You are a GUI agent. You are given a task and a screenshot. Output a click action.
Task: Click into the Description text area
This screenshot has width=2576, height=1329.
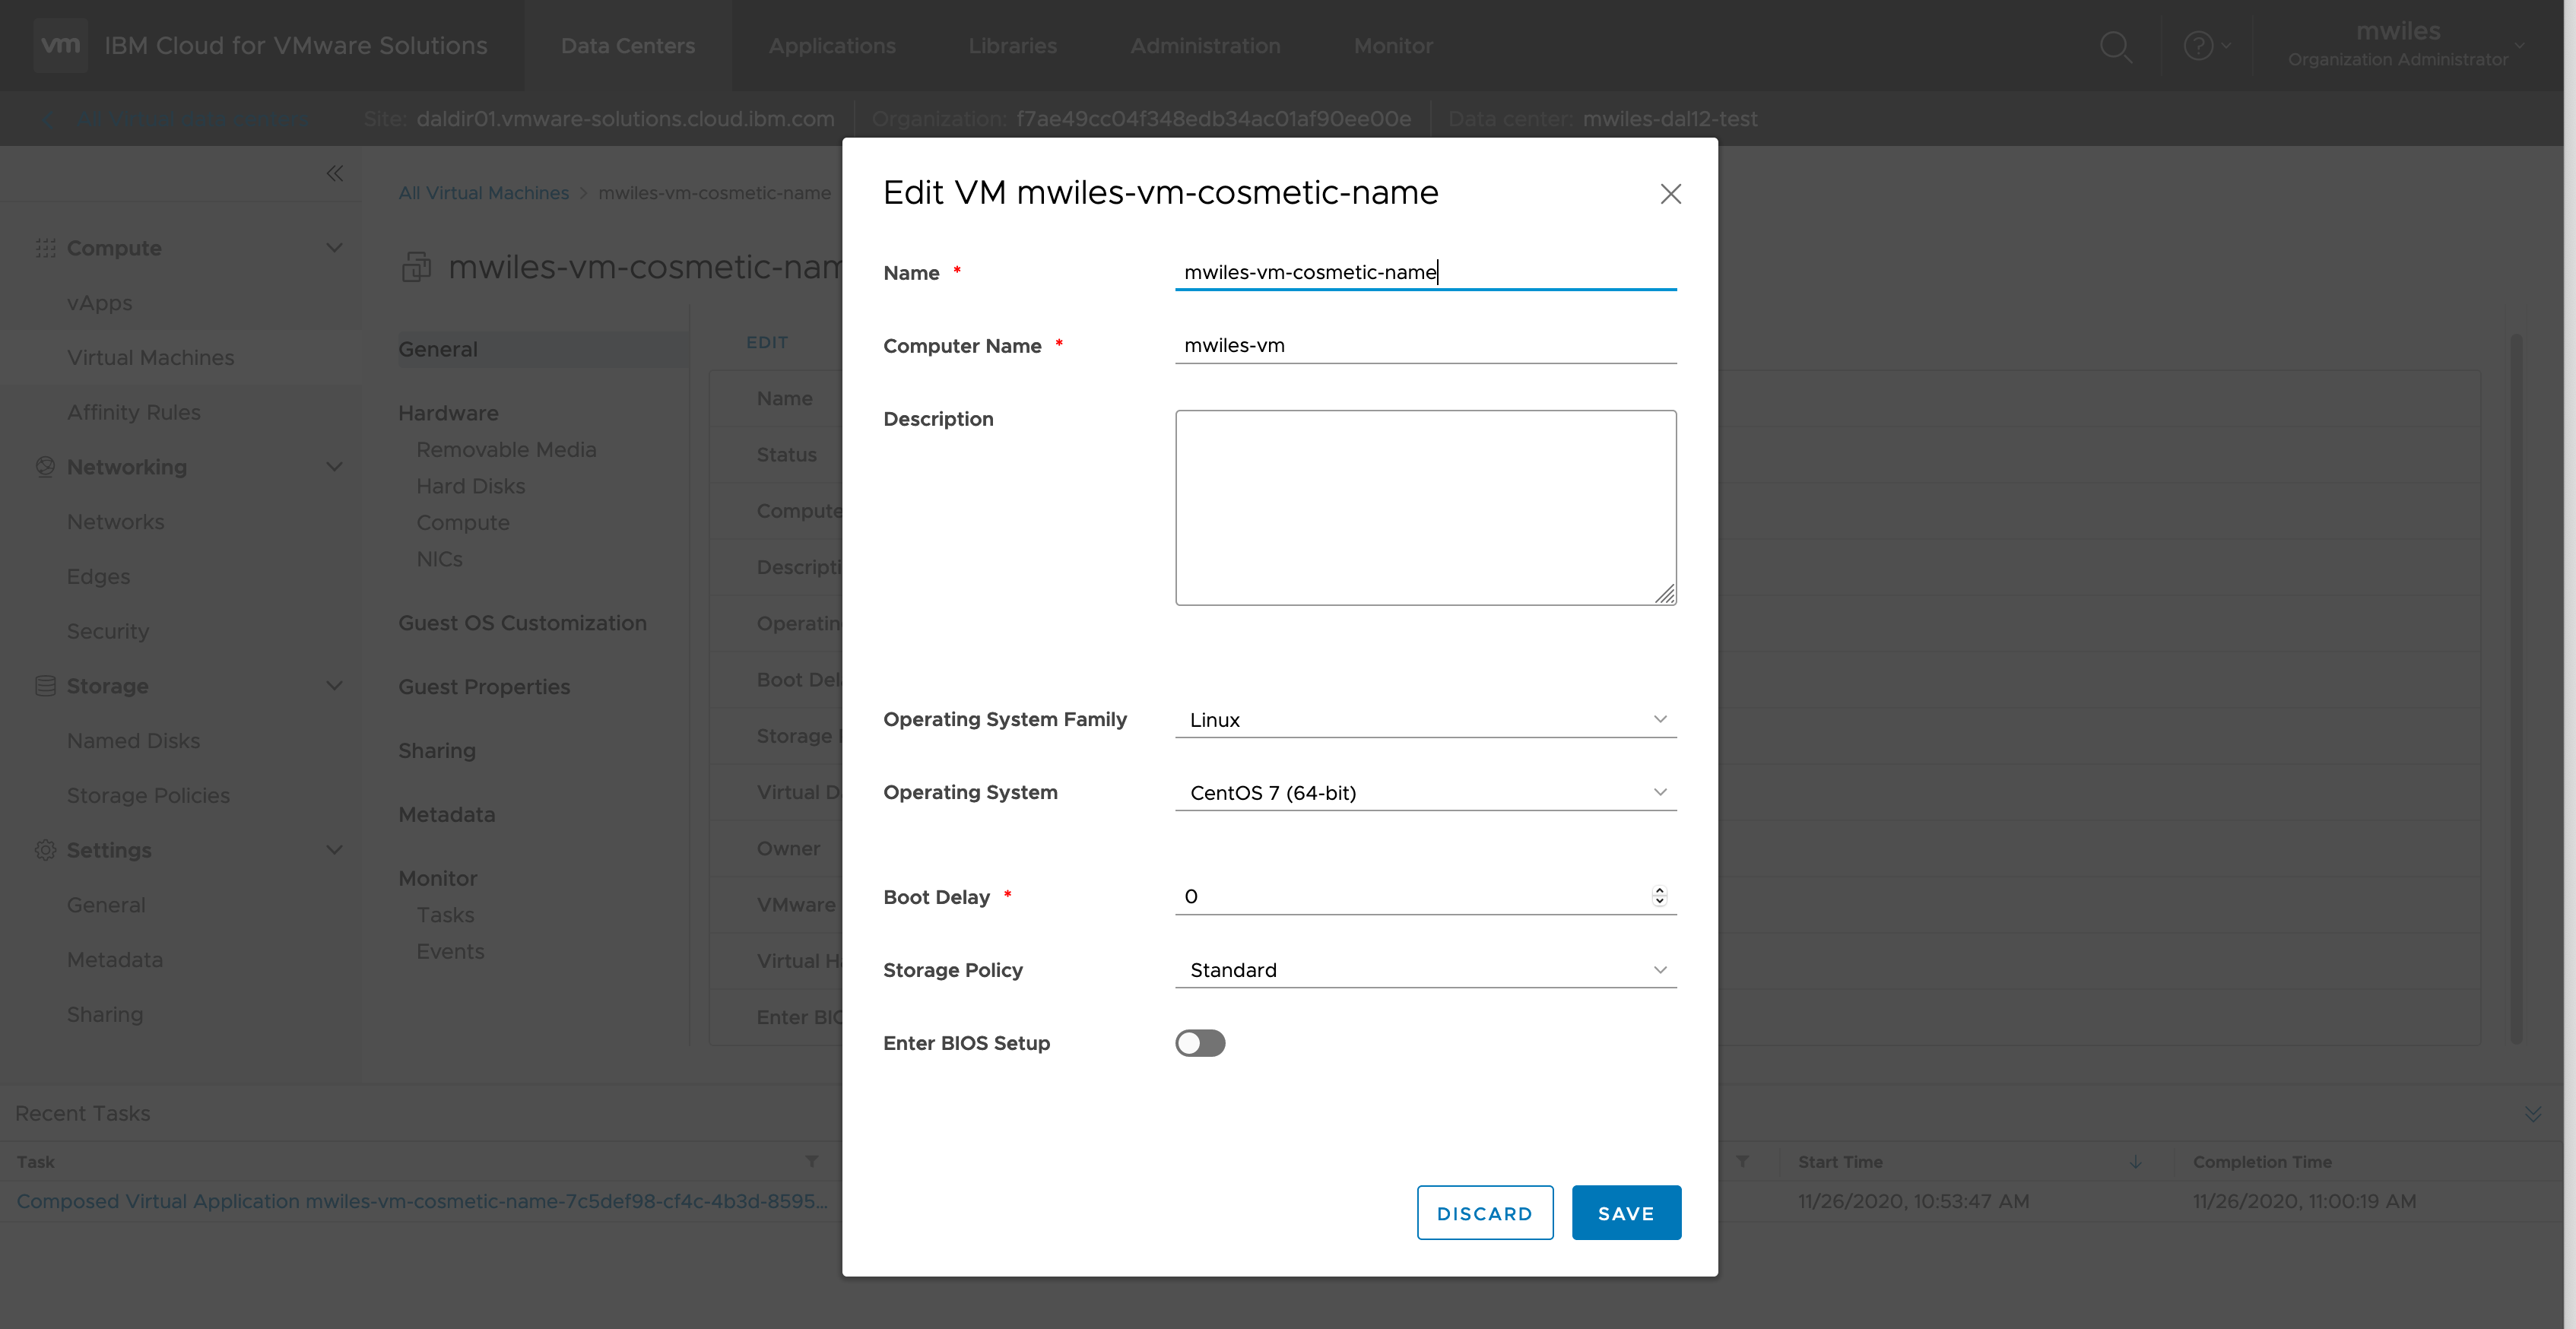[x=1425, y=507]
